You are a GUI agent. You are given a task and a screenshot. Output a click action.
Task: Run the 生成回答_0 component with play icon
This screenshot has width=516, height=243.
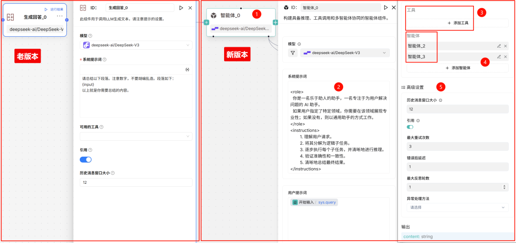coord(181,8)
